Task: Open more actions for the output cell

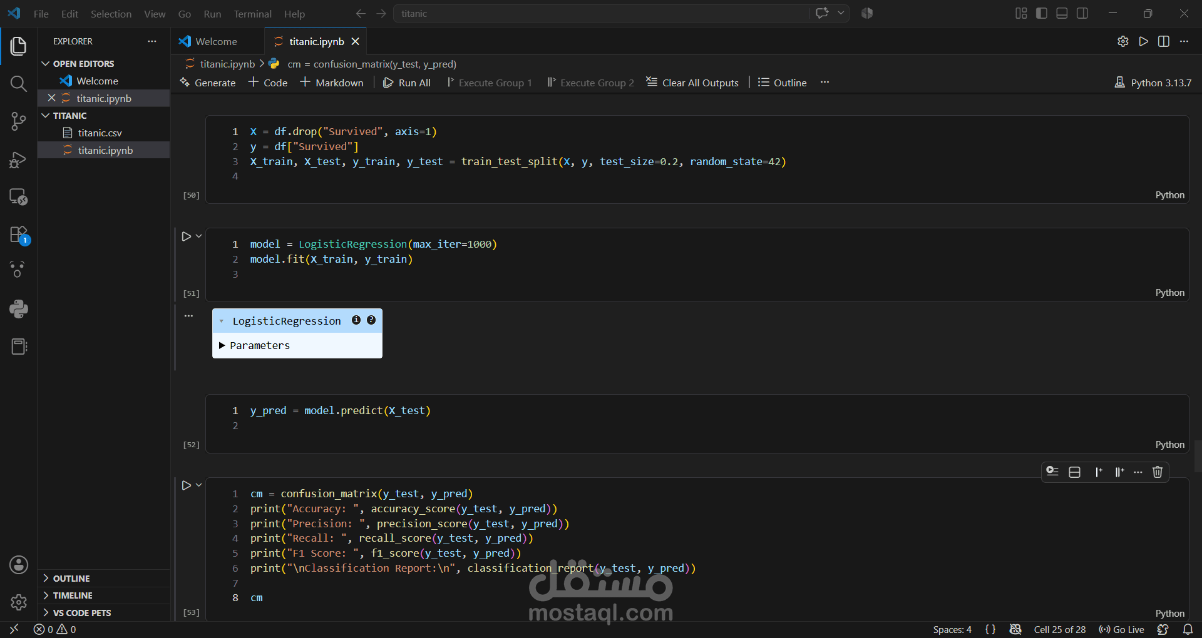Action: [188, 316]
